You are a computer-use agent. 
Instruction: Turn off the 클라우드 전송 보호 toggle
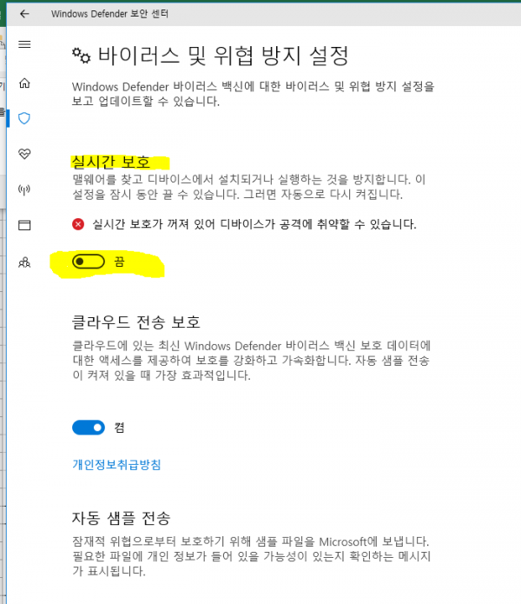(x=89, y=428)
